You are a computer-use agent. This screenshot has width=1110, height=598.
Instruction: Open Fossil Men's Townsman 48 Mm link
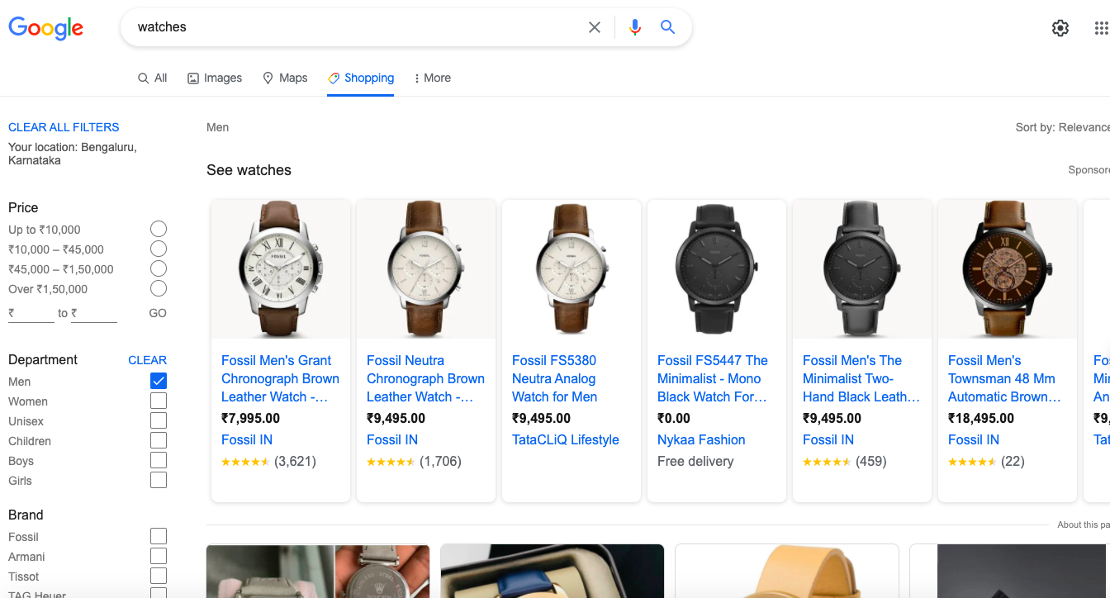click(1004, 378)
